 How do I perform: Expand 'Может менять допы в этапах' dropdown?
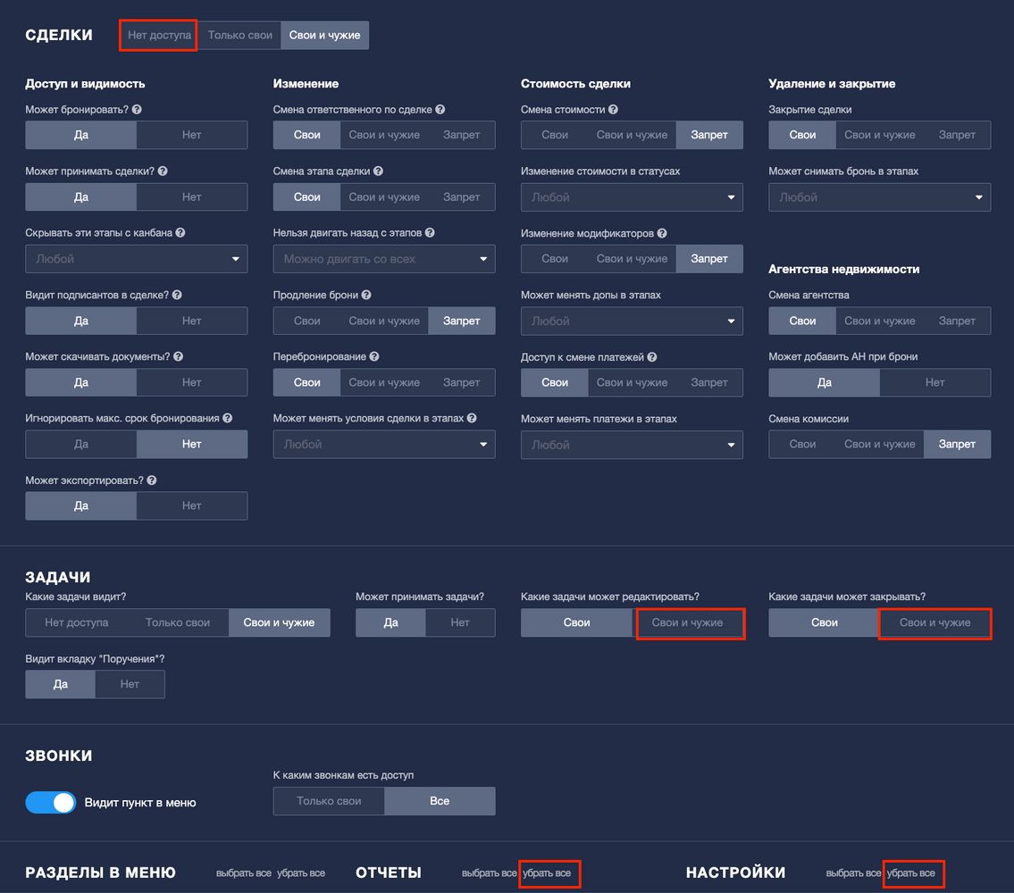point(632,321)
